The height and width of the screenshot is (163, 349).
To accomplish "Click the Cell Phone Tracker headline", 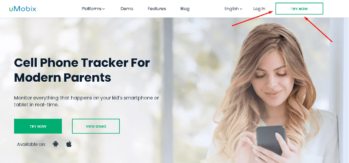I will [82, 70].
